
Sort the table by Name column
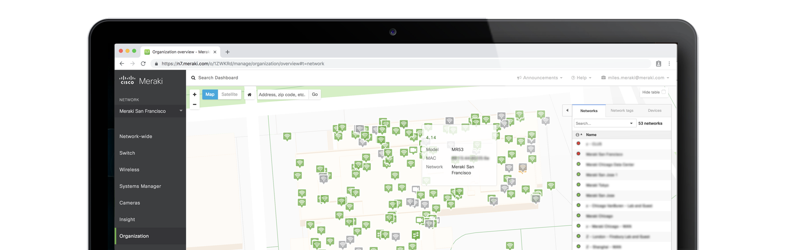pyautogui.click(x=591, y=135)
